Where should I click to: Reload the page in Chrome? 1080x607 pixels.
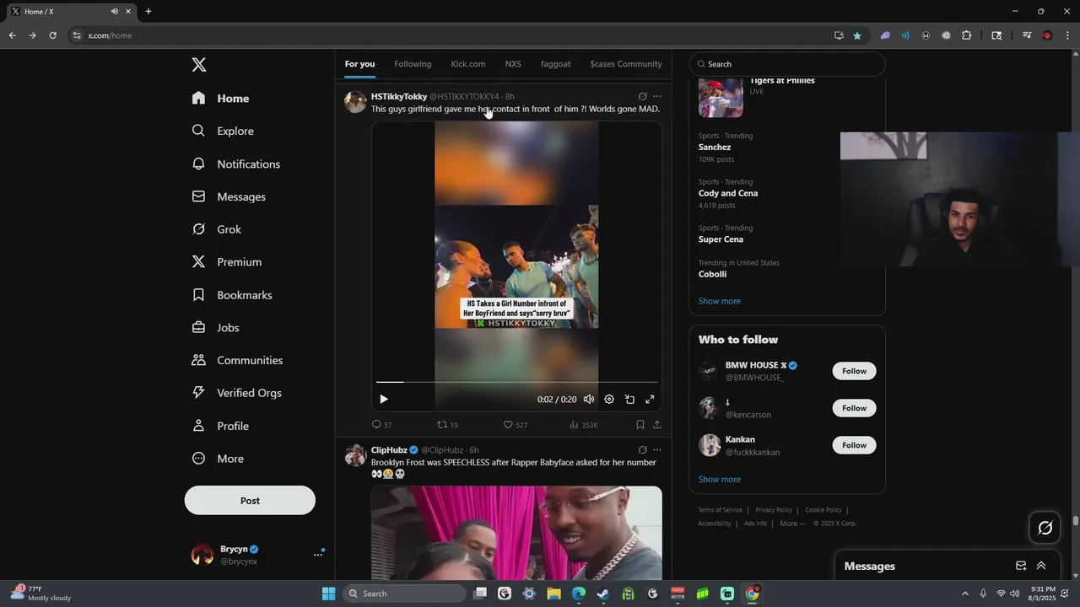[x=52, y=35]
